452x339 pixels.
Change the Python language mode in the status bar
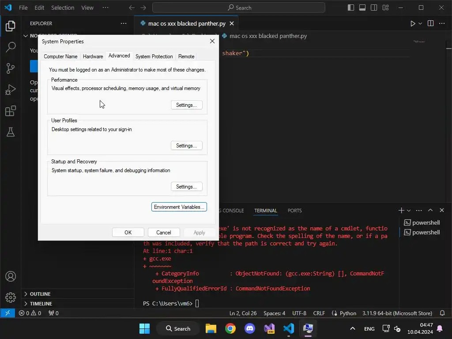(348, 313)
